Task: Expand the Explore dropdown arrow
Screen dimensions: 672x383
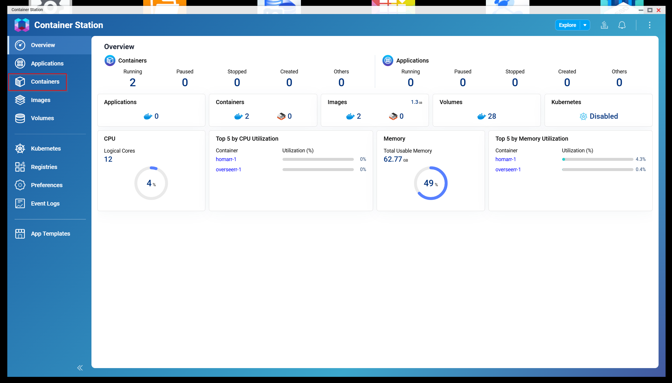Action: point(585,25)
